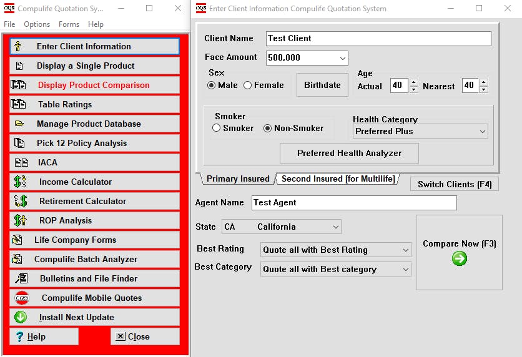Viewport: 522px width, 357px height.
Task: Open the Best Rating dropdown
Action: click(405, 250)
